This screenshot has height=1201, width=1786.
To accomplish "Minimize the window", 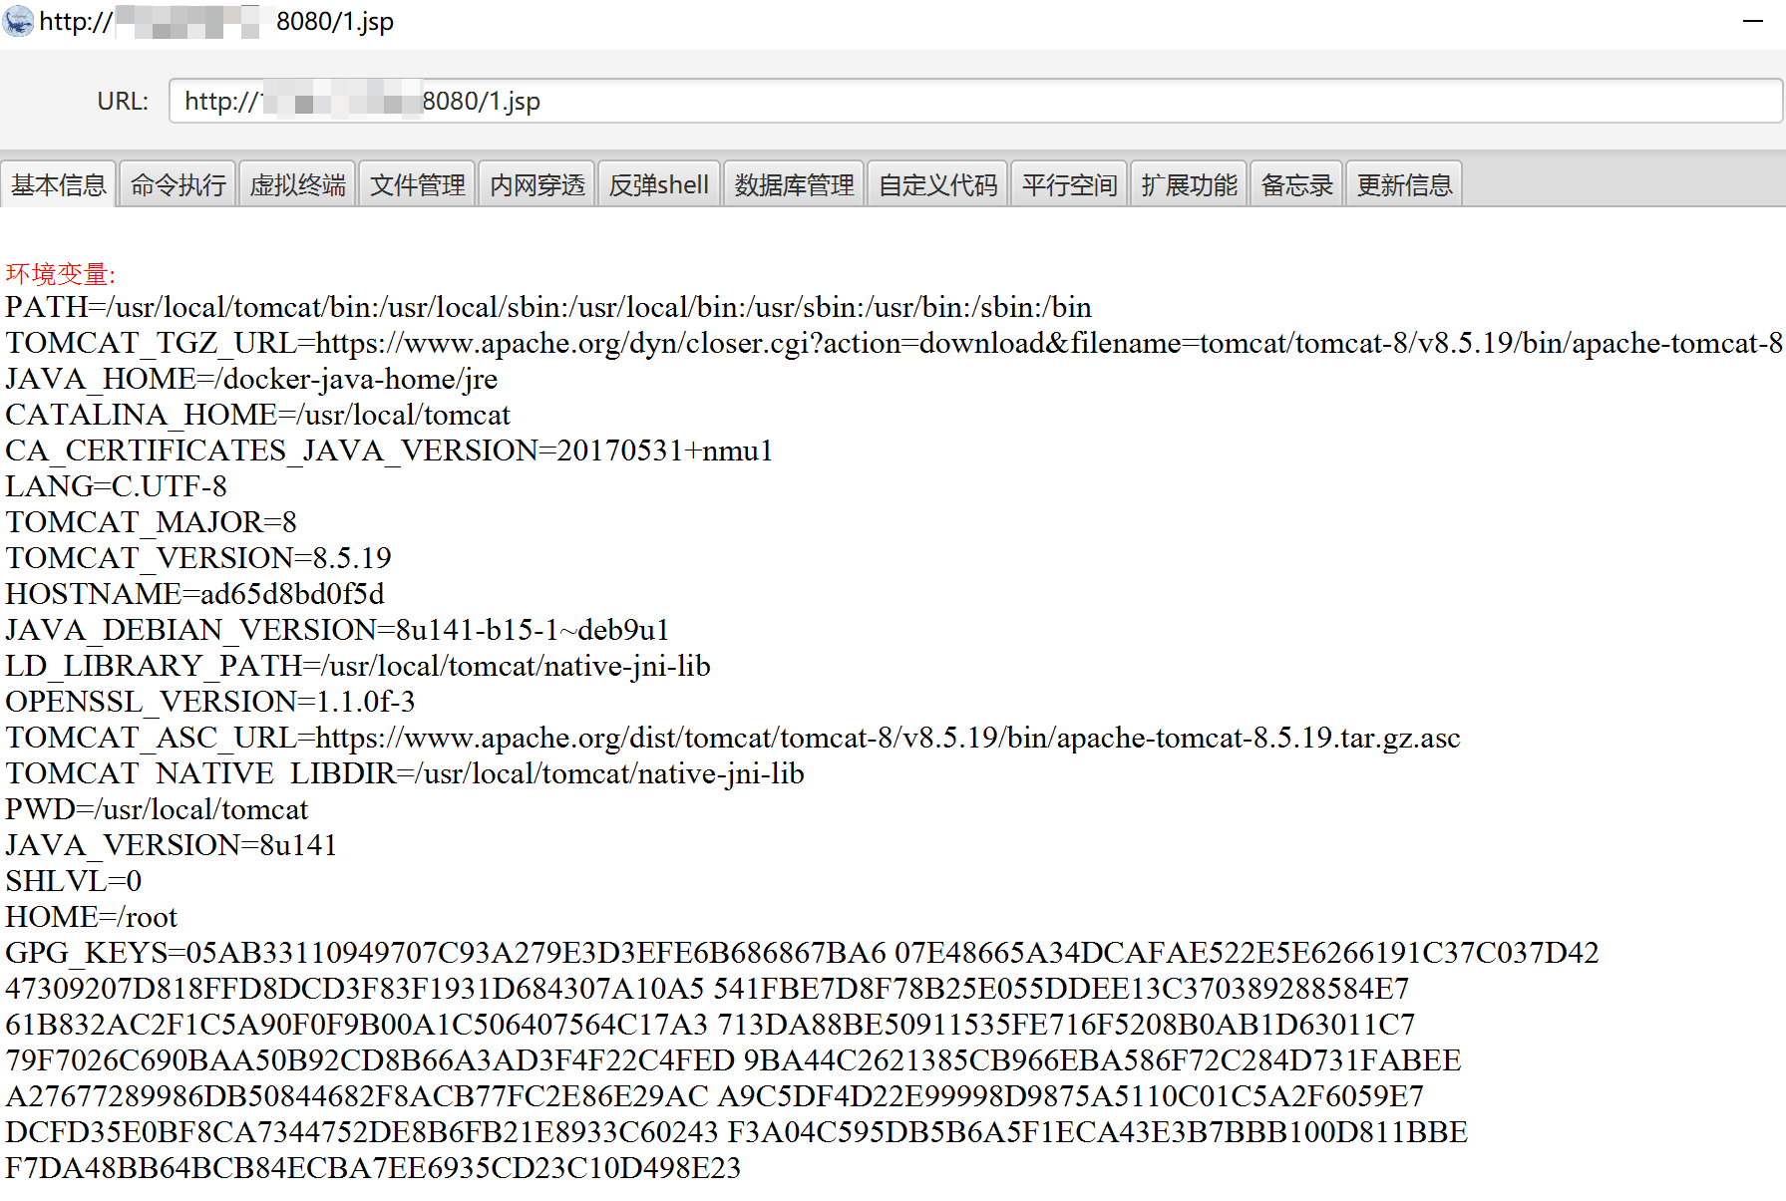I will point(1753,21).
